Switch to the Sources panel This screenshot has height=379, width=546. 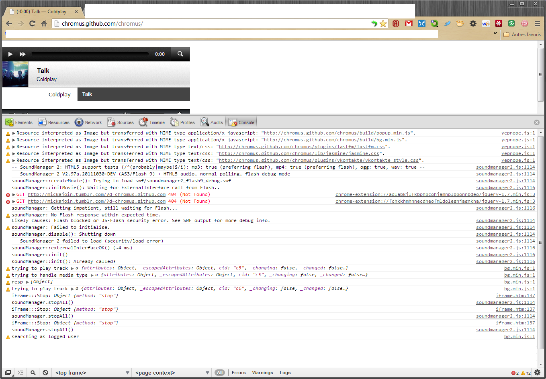pos(121,122)
